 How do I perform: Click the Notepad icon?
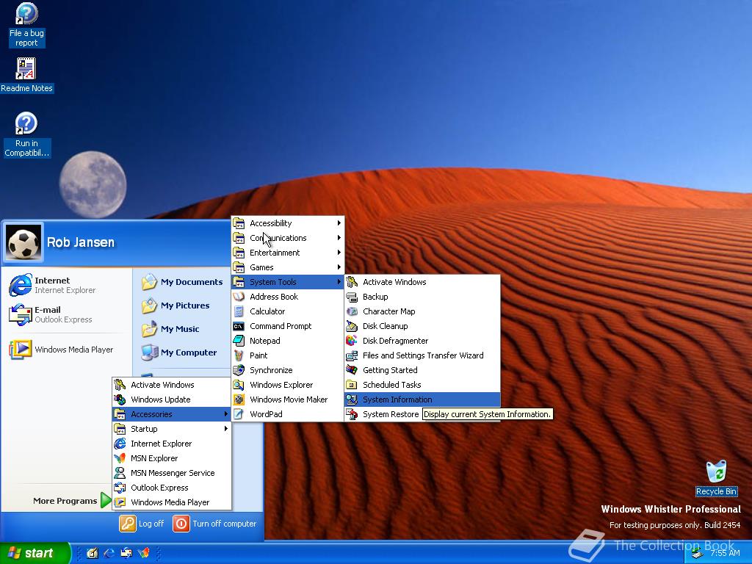pos(239,341)
